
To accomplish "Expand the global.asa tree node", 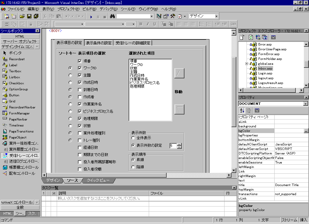I will [247, 64].
